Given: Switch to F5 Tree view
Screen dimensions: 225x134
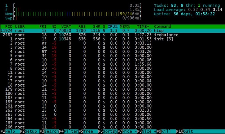Looking at the screenshot, I should (x=88, y=131).
